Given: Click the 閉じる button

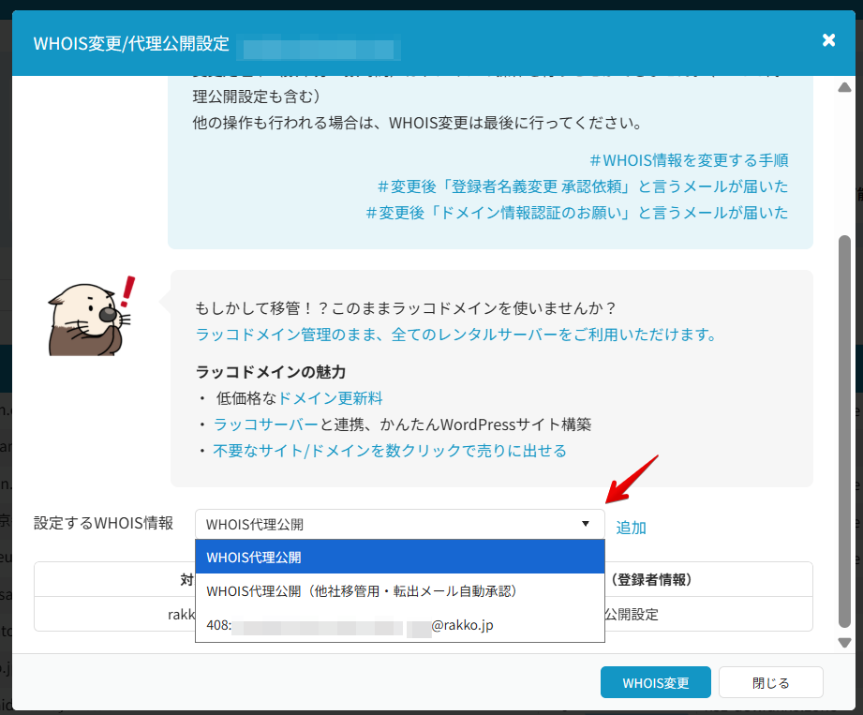Looking at the screenshot, I should pyautogui.click(x=770, y=682).
